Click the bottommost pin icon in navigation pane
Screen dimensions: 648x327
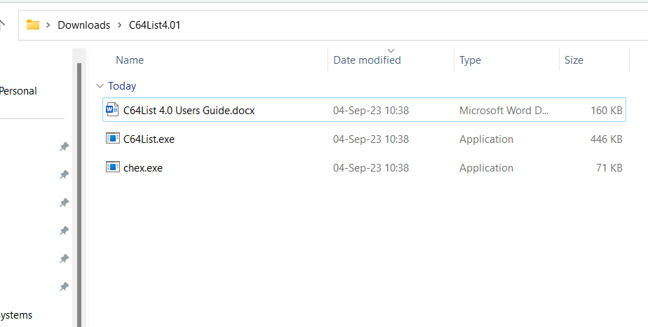click(64, 286)
